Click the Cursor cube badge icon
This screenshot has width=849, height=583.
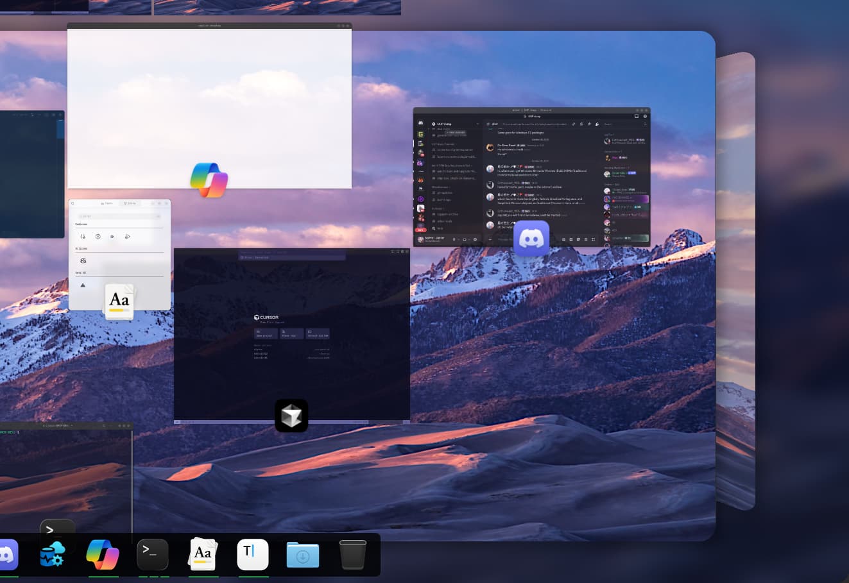(291, 416)
